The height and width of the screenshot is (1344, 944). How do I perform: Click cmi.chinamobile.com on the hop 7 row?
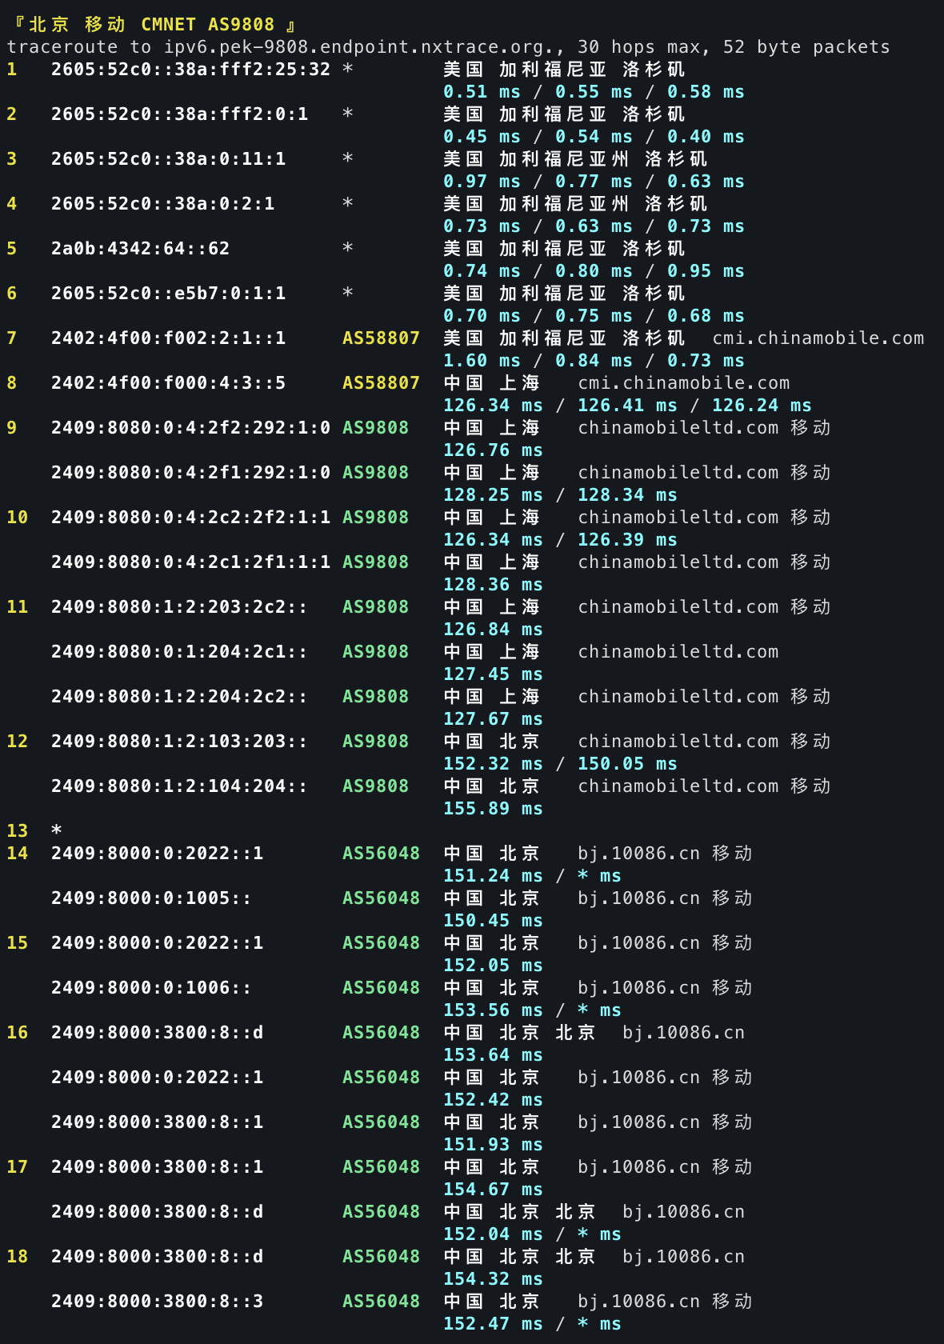point(818,338)
